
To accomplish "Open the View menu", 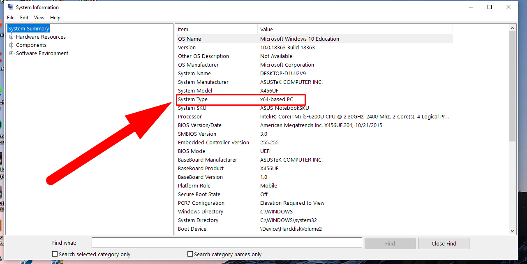I will [39, 18].
